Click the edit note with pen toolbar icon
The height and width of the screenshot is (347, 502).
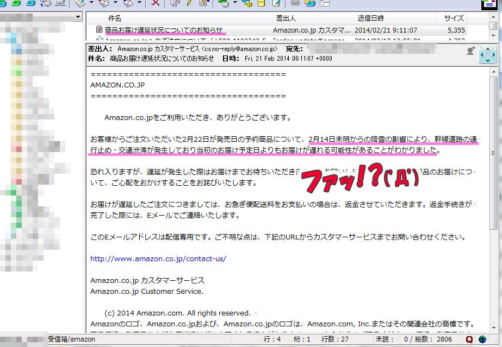coord(276,3)
